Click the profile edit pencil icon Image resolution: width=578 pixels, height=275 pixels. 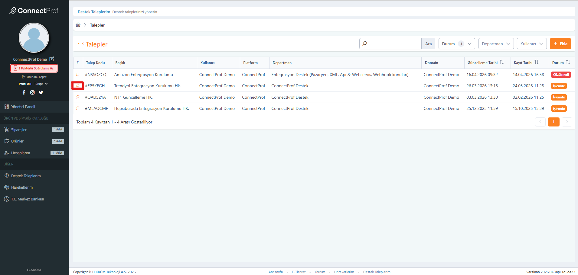tap(52, 59)
